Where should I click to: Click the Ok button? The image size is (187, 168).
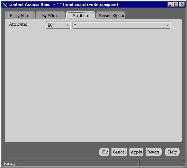(x=104, y=152)
